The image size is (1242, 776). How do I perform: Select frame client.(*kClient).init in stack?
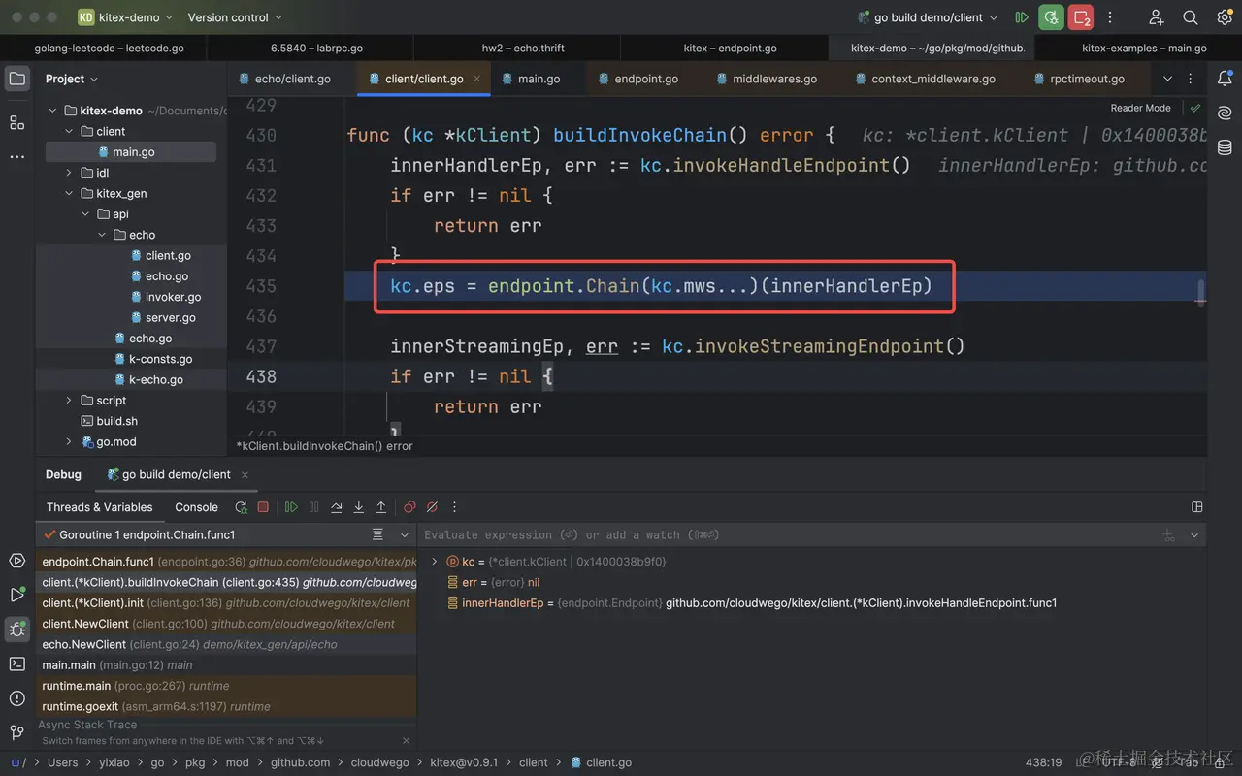coord(228,603)
